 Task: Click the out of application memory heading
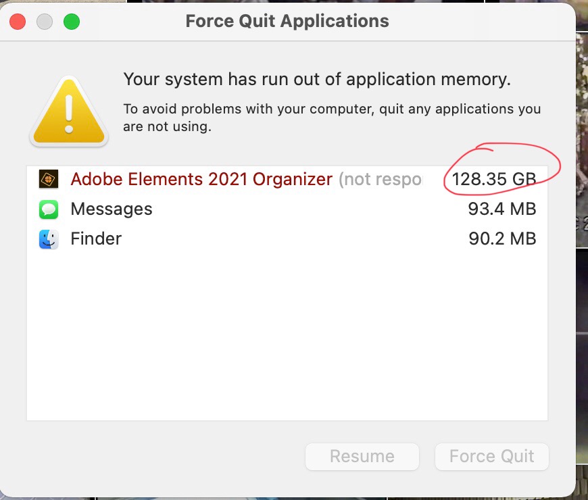[x=316, y=80]
